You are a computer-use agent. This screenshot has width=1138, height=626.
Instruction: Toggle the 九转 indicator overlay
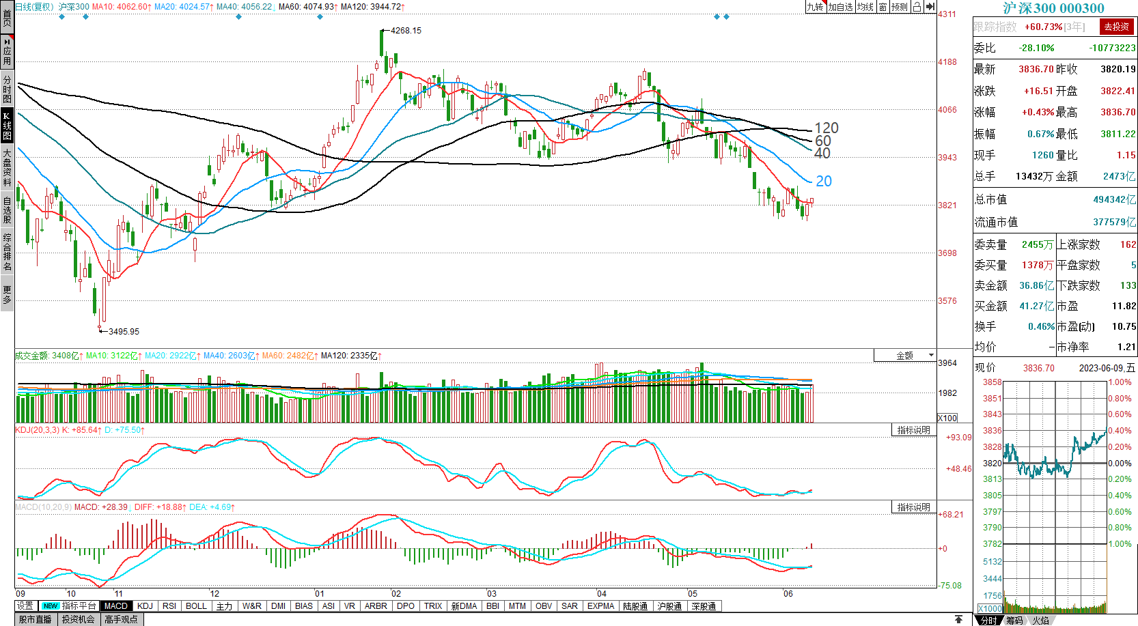pos(815,7)
